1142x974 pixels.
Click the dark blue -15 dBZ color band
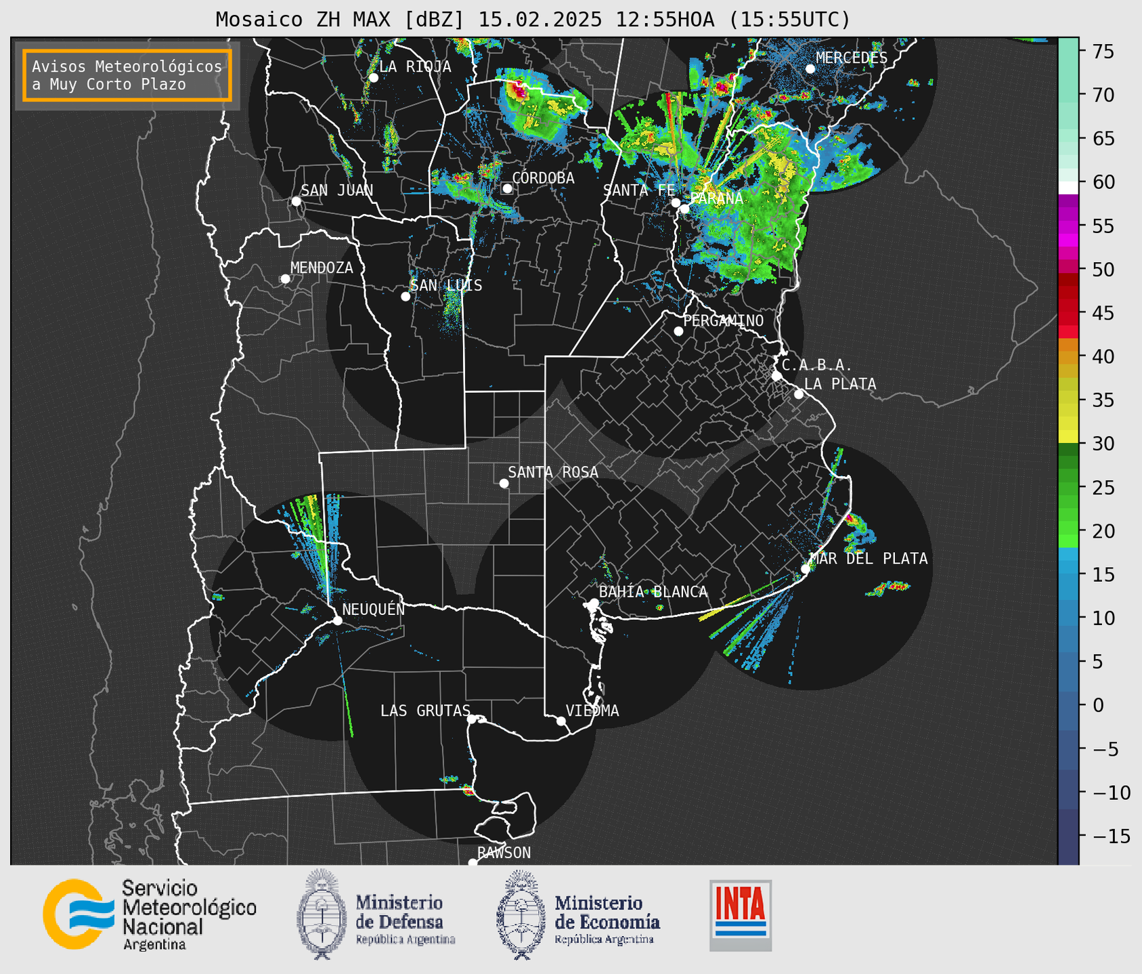point(1068,837)
